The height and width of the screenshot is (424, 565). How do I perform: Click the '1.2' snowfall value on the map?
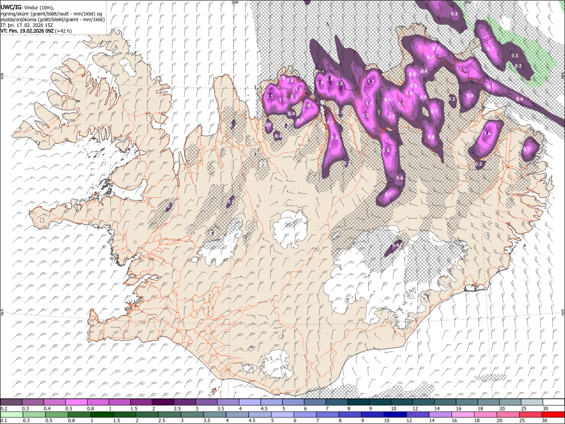click(335, 137)
